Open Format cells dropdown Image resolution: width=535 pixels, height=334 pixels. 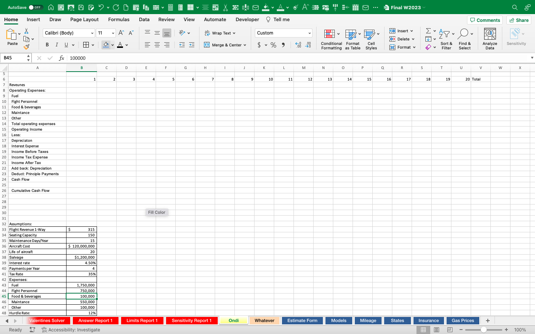tap(402, 47)
